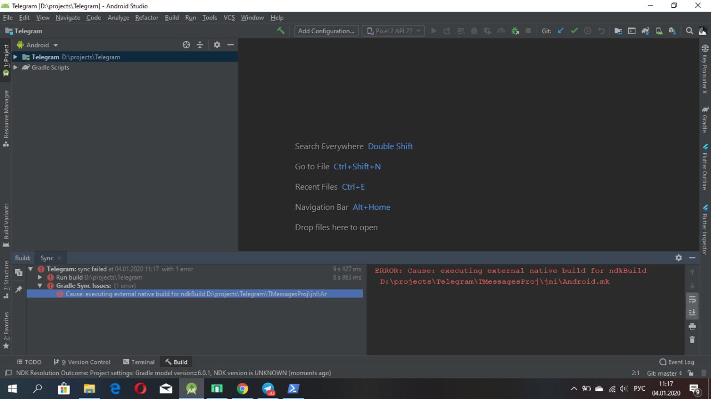Screen dimensions: 711x399
Task: Expand the Gradle Scripts tree node
Action: 16,67
